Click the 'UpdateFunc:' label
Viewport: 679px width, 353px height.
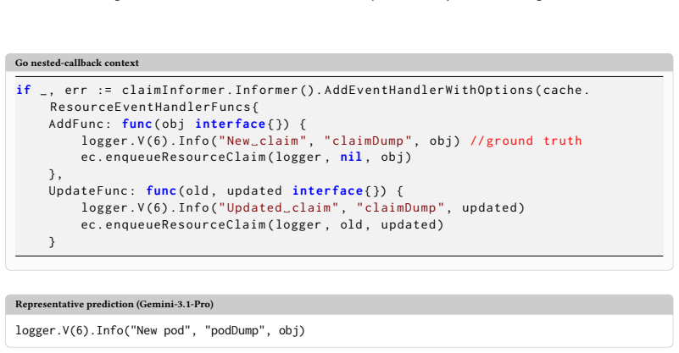92,190
